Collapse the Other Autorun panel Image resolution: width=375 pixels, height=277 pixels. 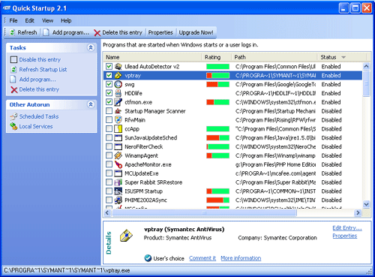pos(91,104)
